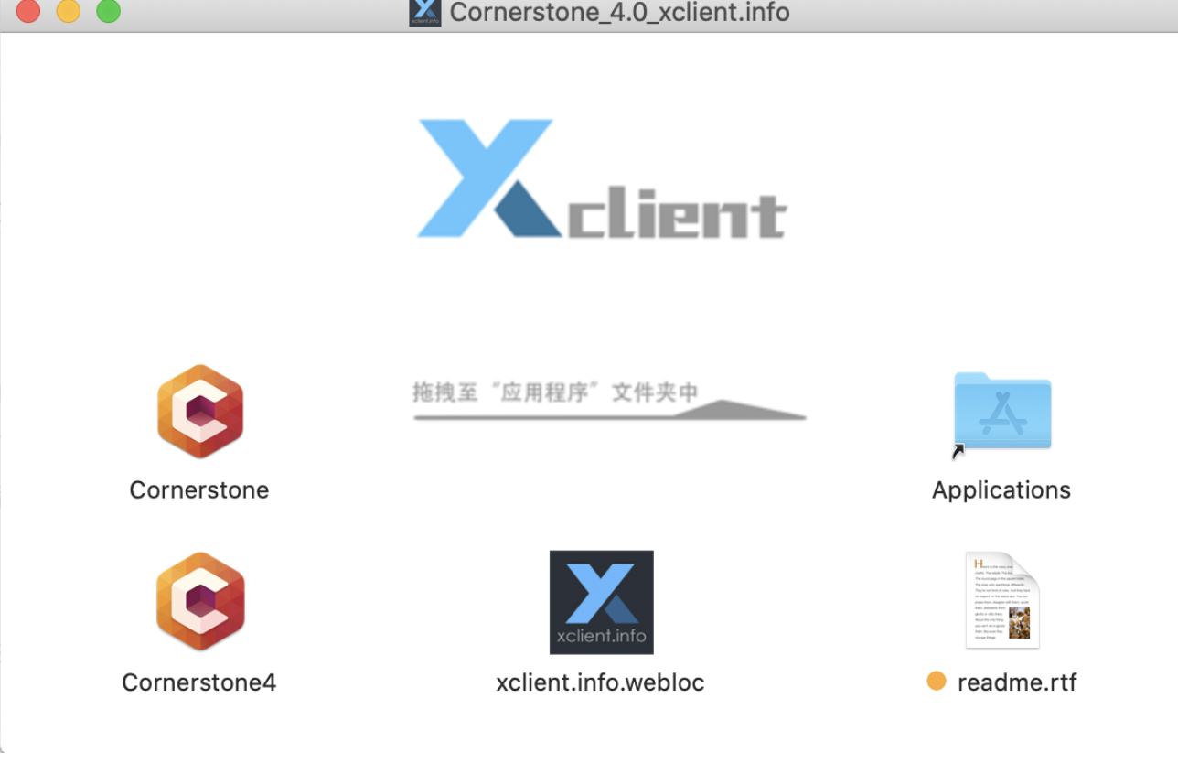Click the "readme.rtf" file name label
The image size is (1178, 763).
(1017, 682)
